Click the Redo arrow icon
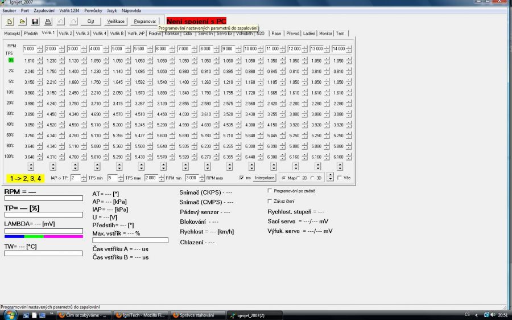 click(x=73, y=22)
